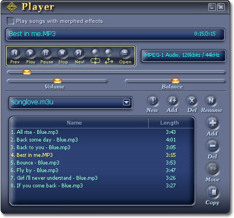Image resolution: width=234 pixels, height=218 pixels.
Task: Add a song using the plus icon
Action: point(213,123)
